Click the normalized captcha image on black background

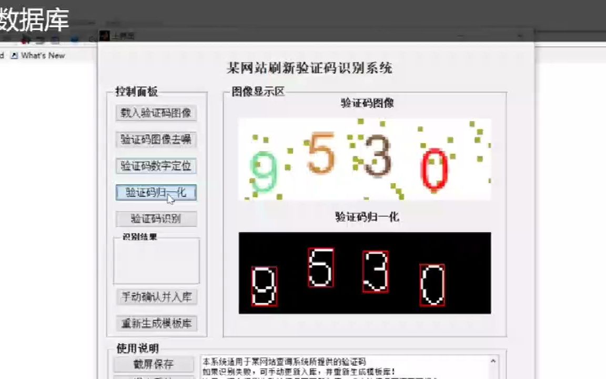365,273
